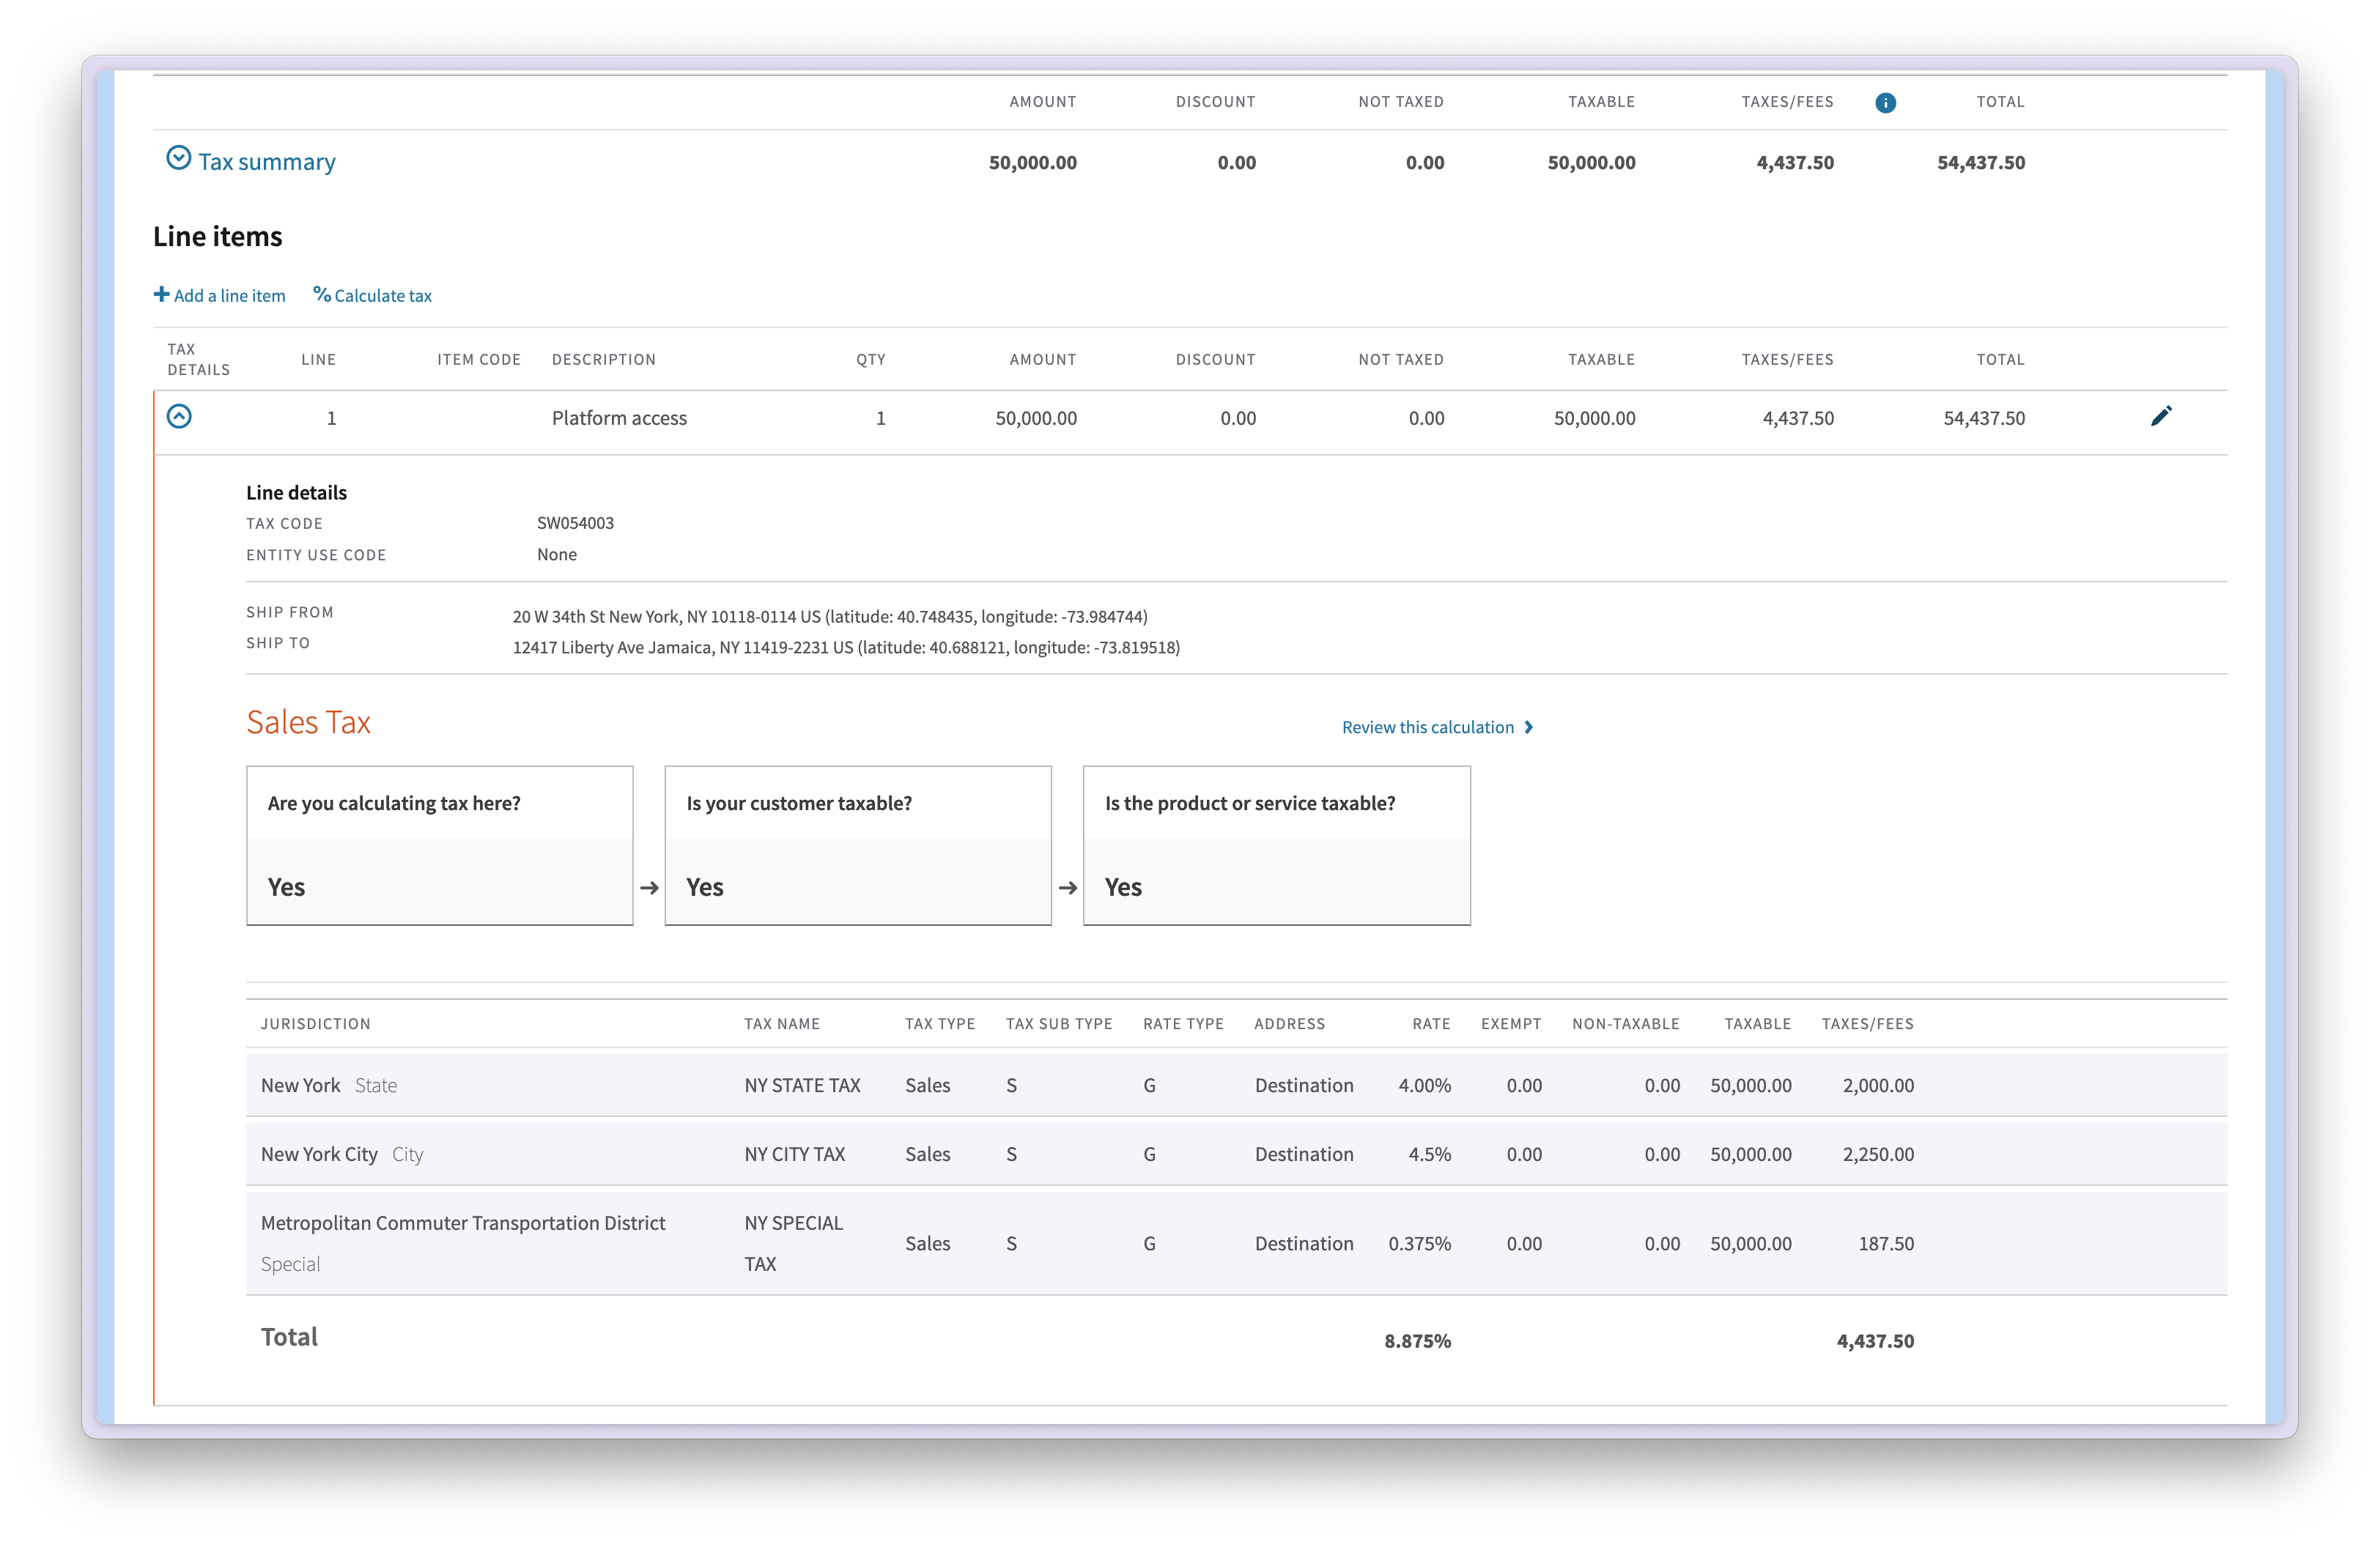Open the taxes/fees info tooltip icon
This screenshot has height=1547, width=2380.
1886,103
